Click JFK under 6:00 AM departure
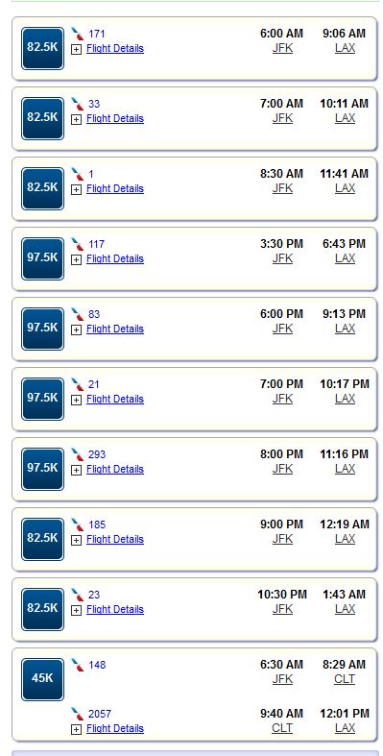Image resolution: width=383 pixels, height=756 pixels. click(x=282, y=48)
